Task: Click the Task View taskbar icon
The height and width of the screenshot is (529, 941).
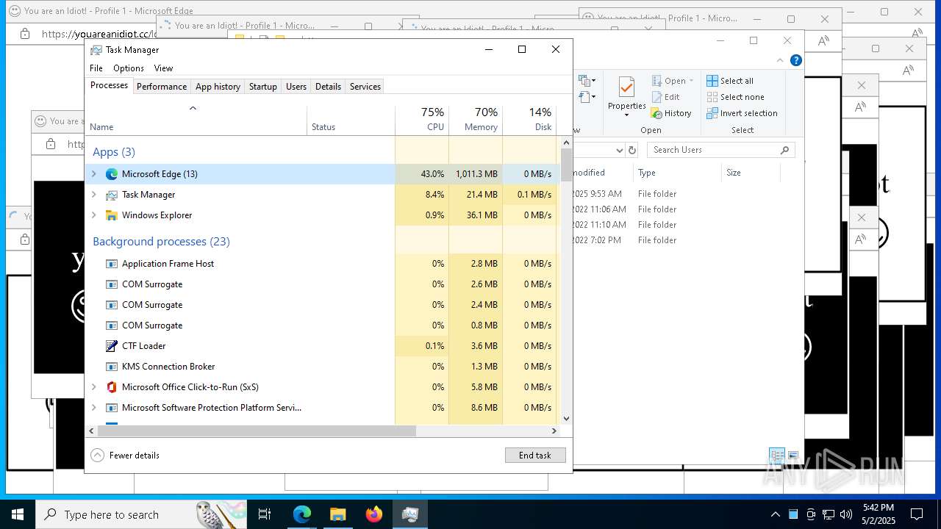Action: [265, 514]
